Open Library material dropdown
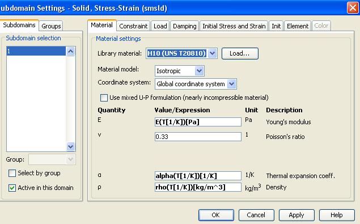 click(x=213, y=53)
